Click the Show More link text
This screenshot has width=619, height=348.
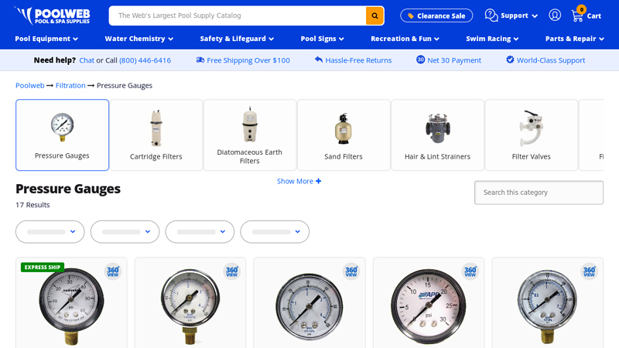click(295, 181)
